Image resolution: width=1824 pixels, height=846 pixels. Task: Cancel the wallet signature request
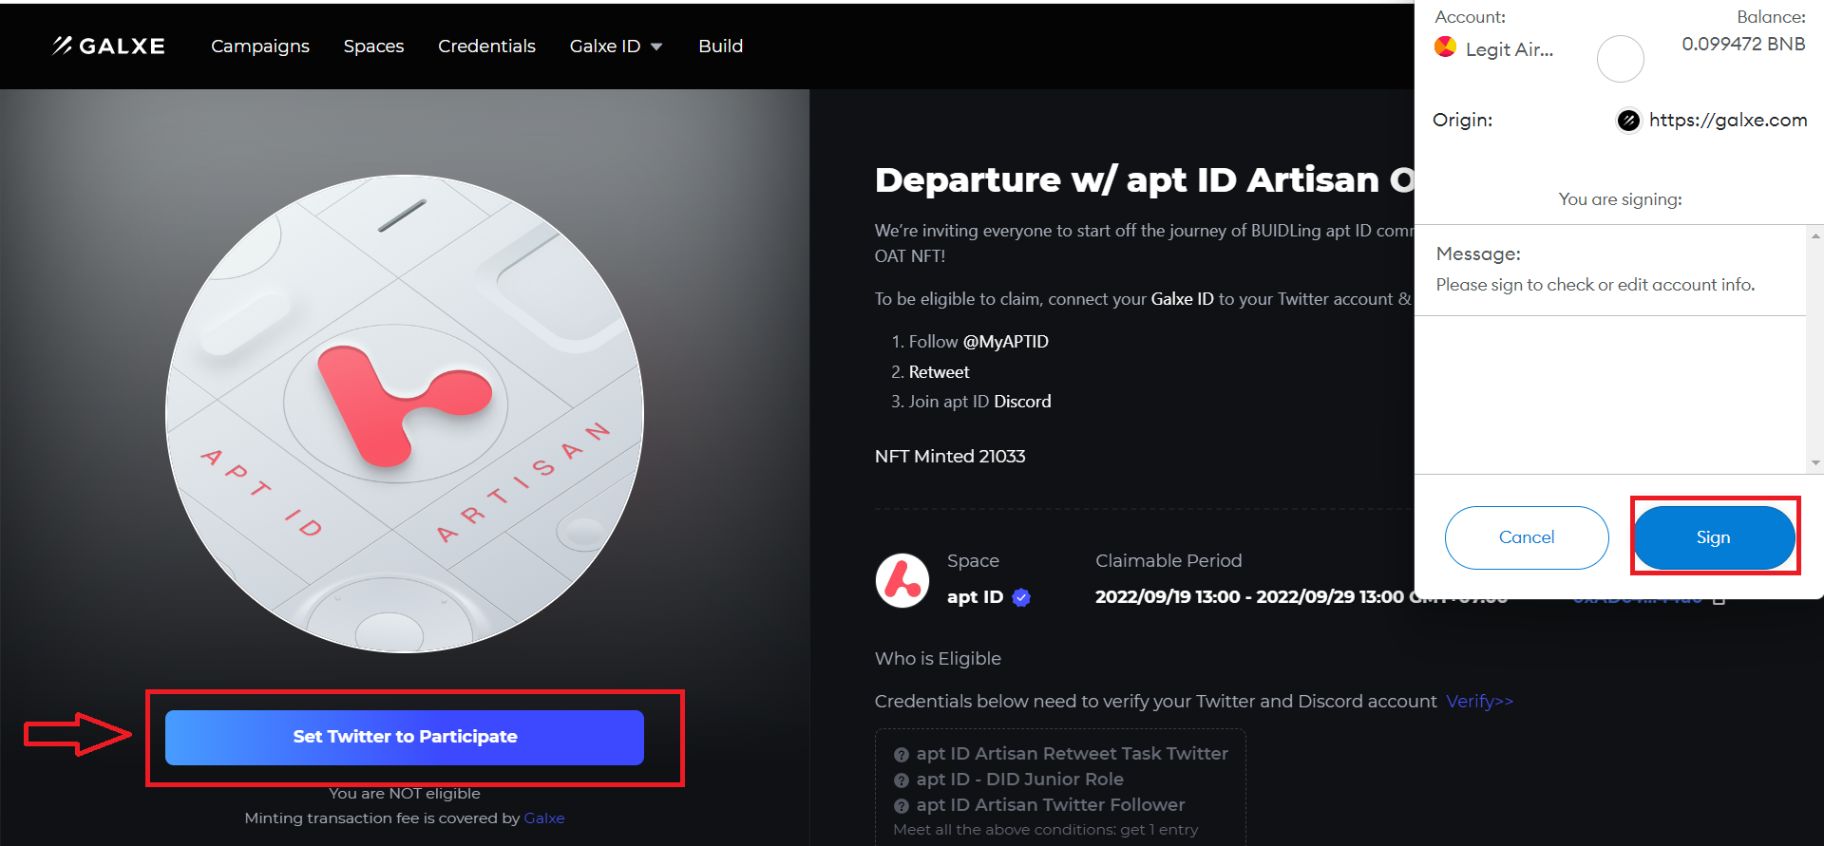click(x=1527, y=537)
